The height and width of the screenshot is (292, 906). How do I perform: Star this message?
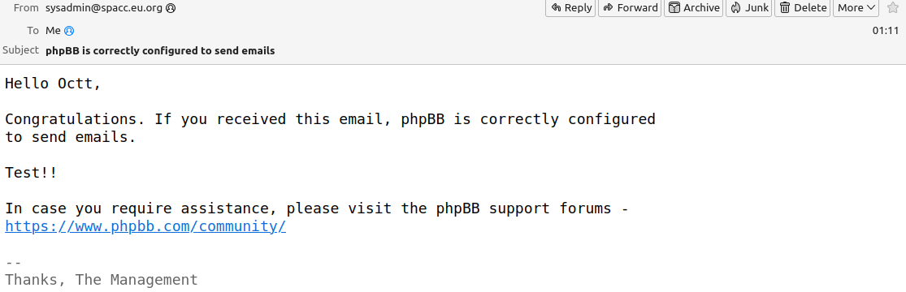pos(893,7)
